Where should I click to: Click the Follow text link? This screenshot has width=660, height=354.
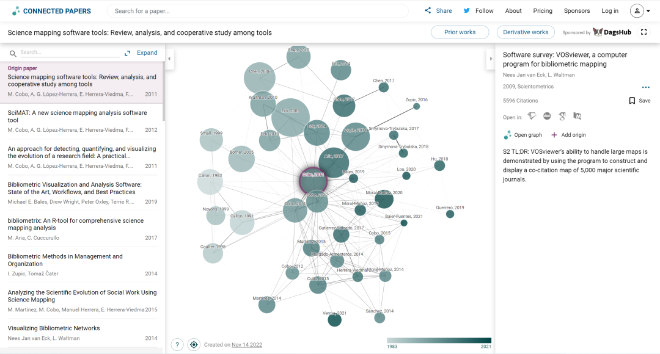pyautogui.click(x=484, y=11)
